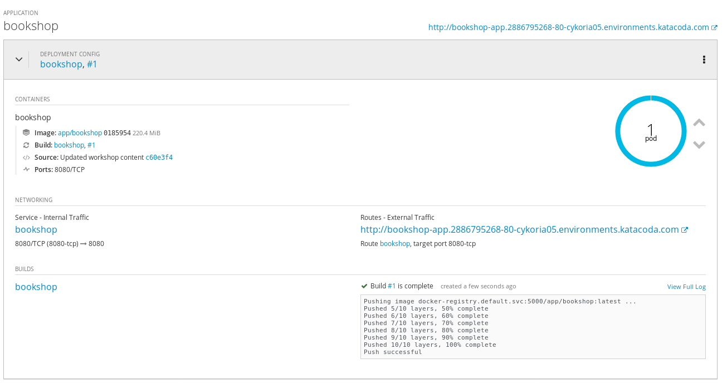This screenshot has width=727, height=388.
Task: Open the app/bookshop image link
Action: pos(80,133)
